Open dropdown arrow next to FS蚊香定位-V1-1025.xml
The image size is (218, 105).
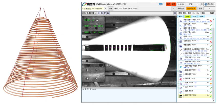point(105,8)
